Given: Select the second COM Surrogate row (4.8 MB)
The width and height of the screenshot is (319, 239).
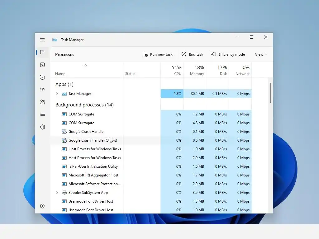Looking at the screenshot, I should coord(151,123).
